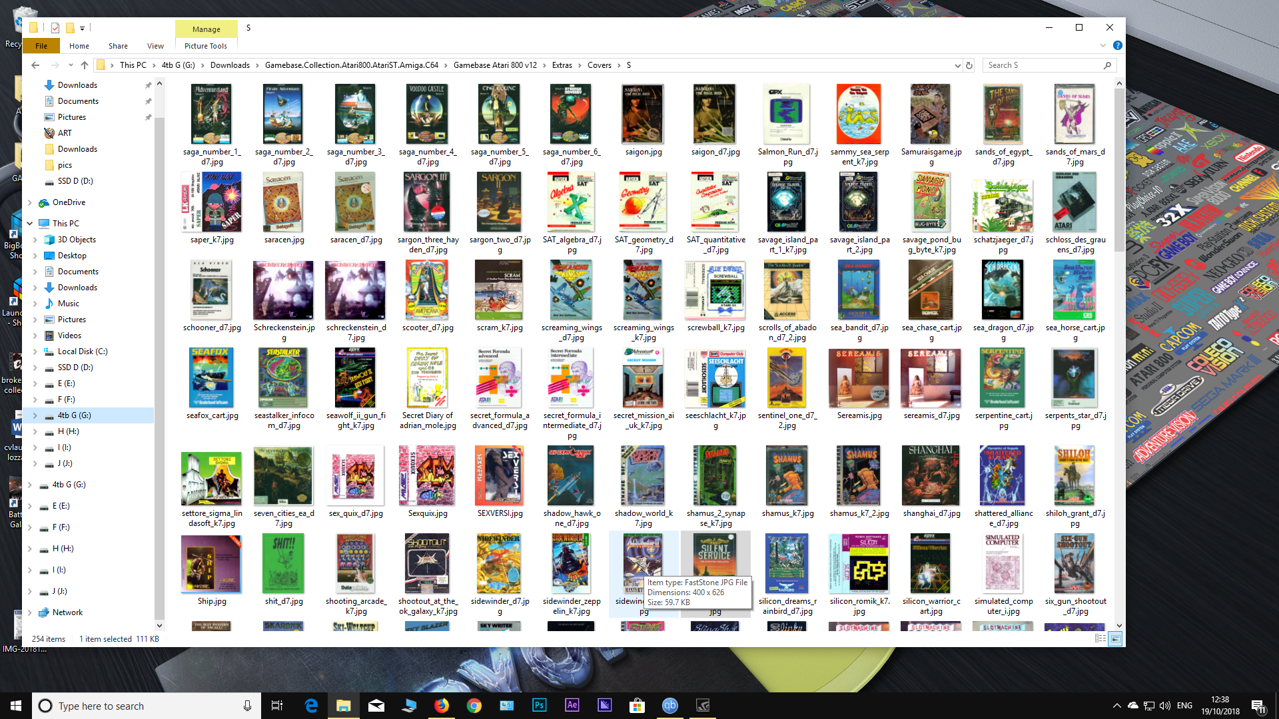Switch to Large icons view in status bar
1279x719 pixels.
[x=1115, y=638]
